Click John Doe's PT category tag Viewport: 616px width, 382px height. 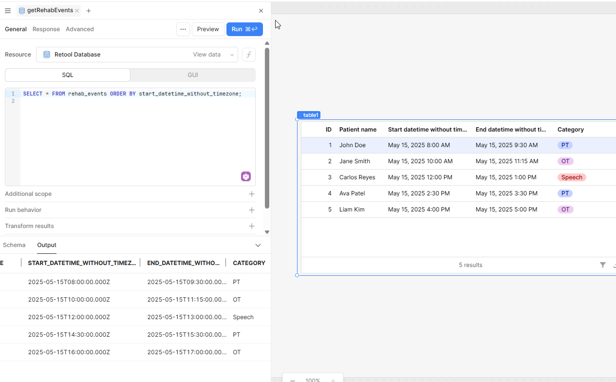pyautogui.click(x=565, y=145)
